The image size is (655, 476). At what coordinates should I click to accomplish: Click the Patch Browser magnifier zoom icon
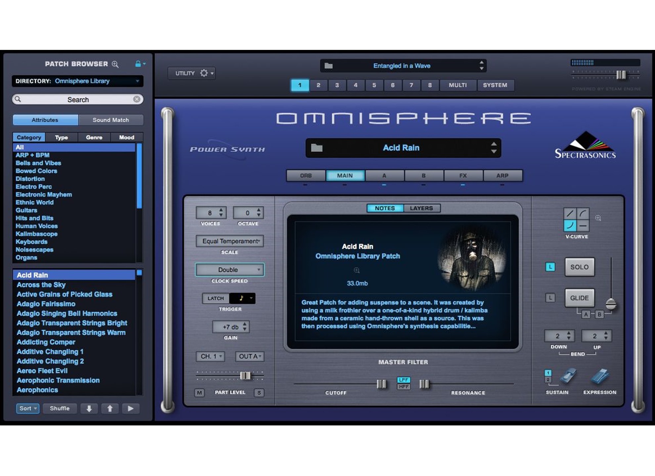[x=115, y=64]
